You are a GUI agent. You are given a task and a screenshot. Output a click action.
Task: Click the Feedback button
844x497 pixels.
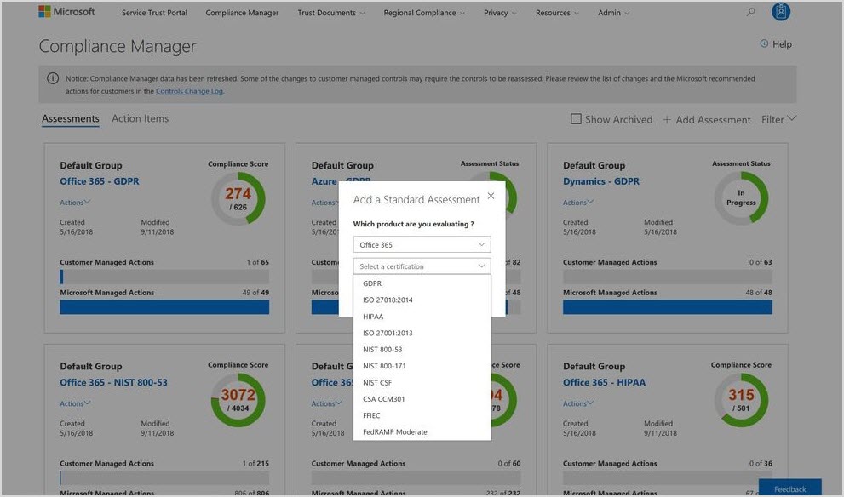[x=789, y=488]
